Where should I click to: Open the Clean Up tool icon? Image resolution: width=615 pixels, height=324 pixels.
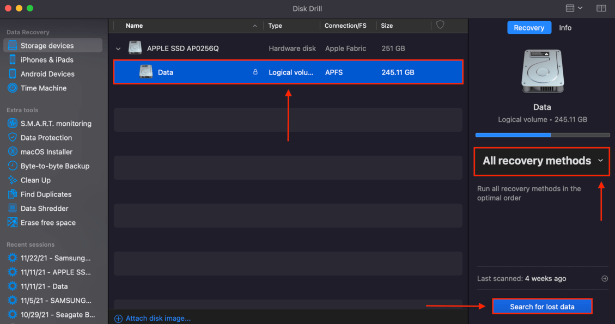13,180
